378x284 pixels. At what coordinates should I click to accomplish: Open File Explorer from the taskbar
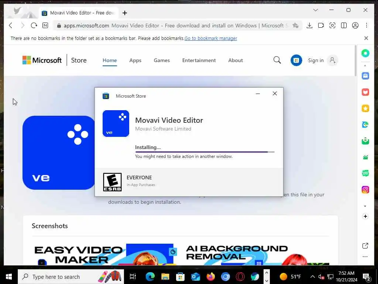click(x=165, y=277)
